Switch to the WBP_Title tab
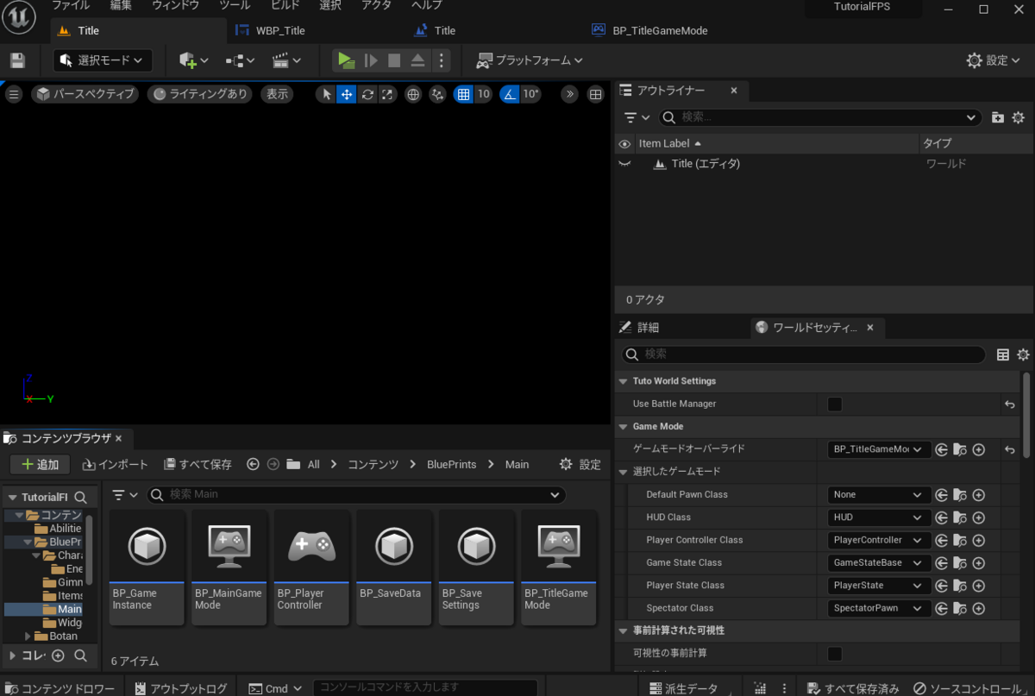Viewport: 1035px width, 696px height. [x=280, y=30]
